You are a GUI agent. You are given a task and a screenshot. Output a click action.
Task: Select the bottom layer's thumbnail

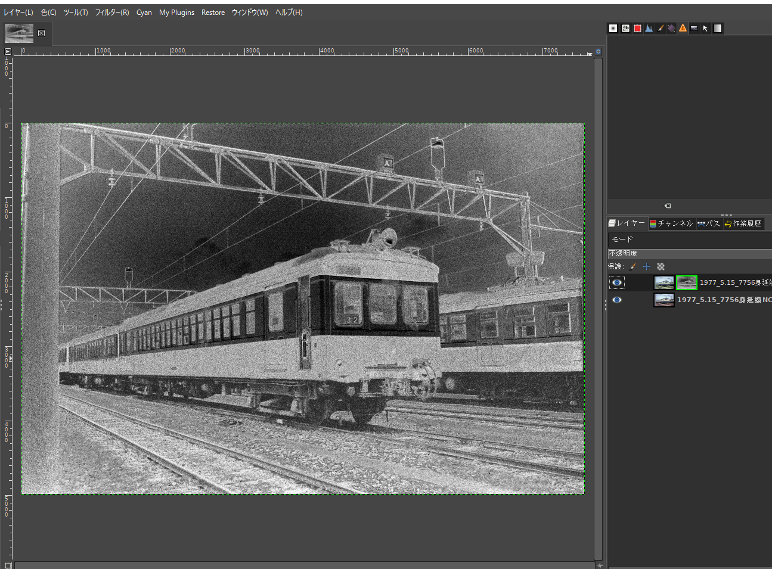(664, 300)
